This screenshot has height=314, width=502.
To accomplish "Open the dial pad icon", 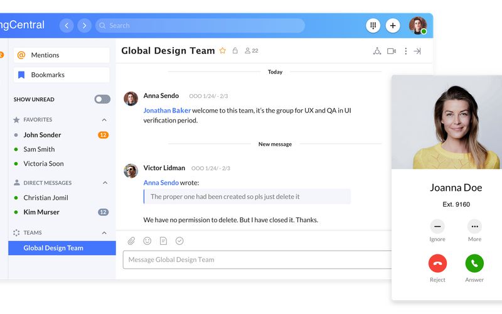I will 373,26.
